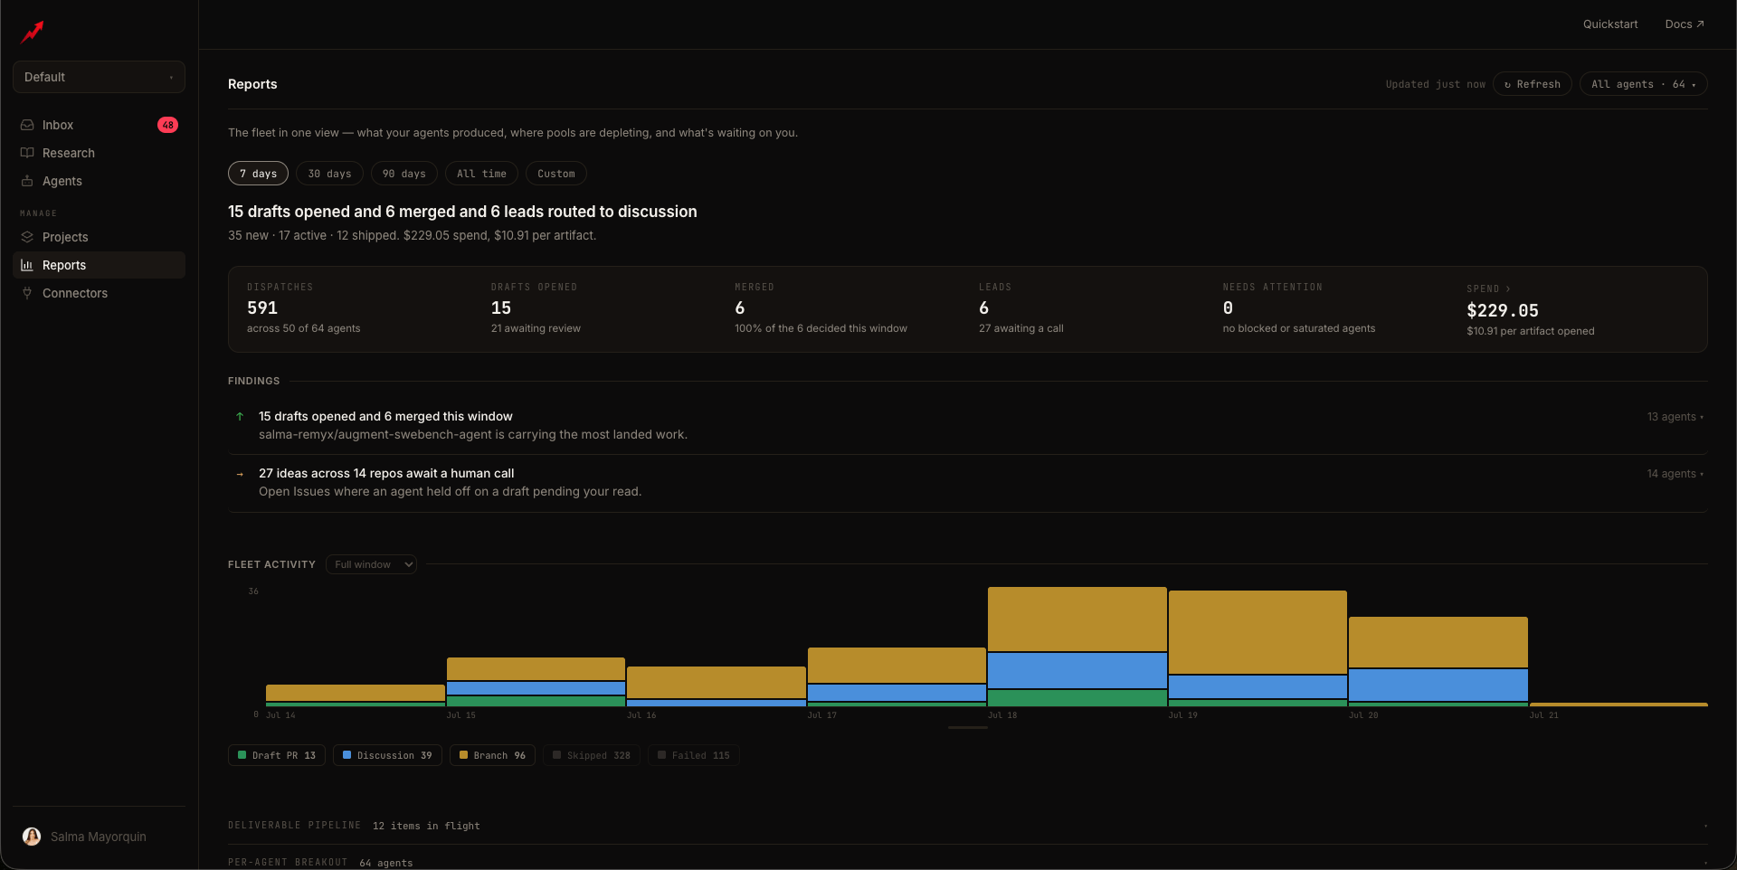Image resolution: width=1737 pixels, height=870 pixels.
Task: Click the Refresh button
Action: [x=1532, y=84]
